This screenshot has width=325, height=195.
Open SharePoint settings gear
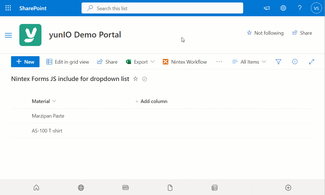(x=283, y=8)
